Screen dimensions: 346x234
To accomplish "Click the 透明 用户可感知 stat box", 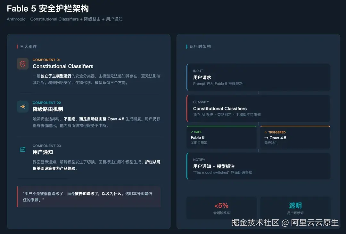I will click(295, 208).
